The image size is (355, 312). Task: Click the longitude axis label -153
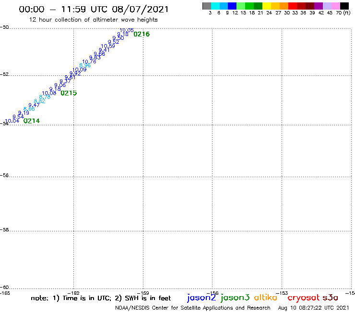[x=282, y=293]
